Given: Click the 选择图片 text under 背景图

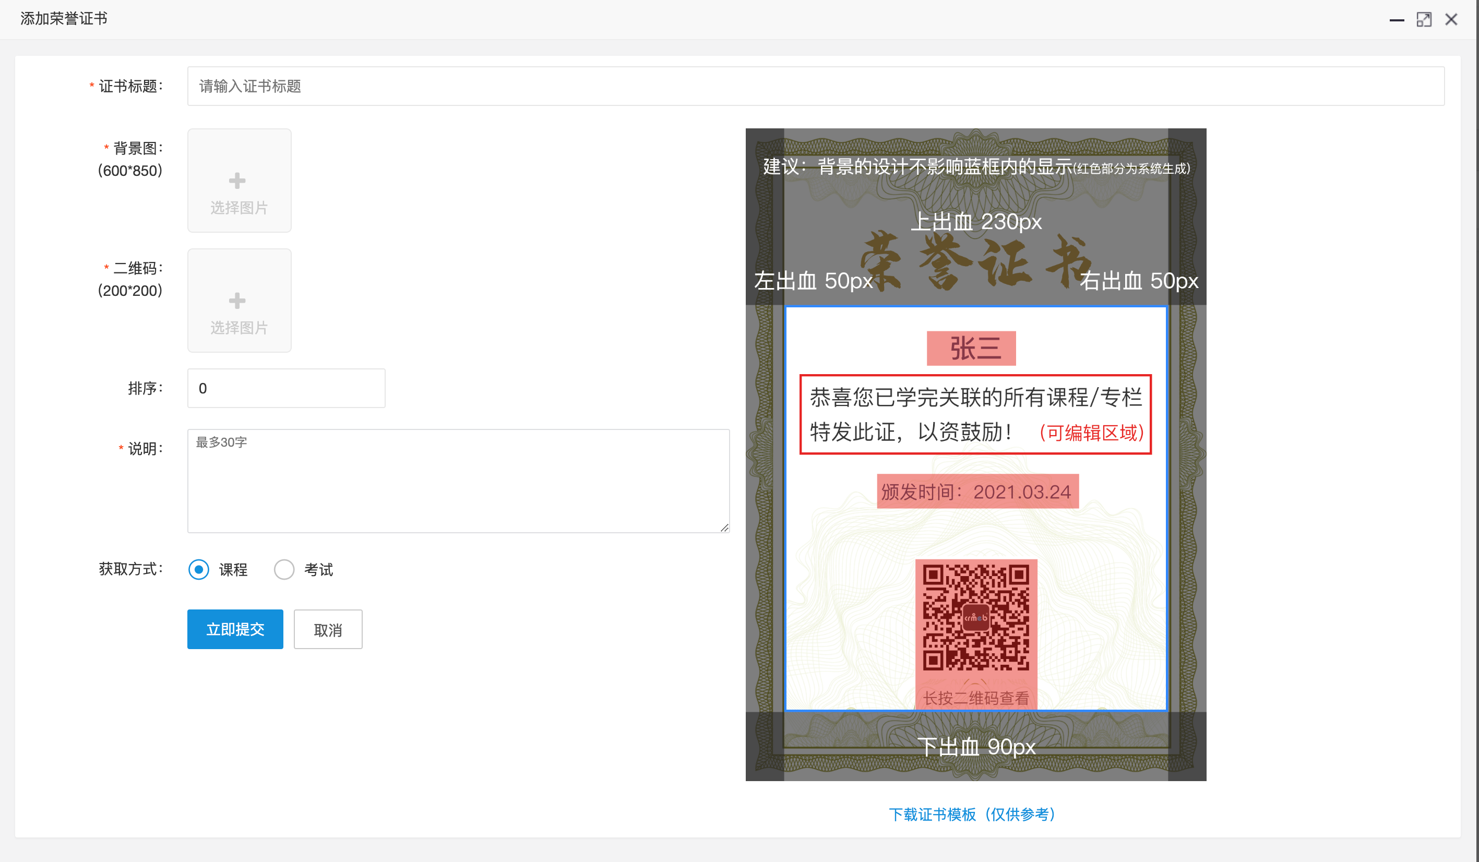Looking at the screenshot, I should coord(239,208).
